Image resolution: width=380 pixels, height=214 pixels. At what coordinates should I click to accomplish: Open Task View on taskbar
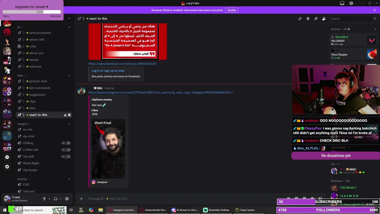(71, 210)
